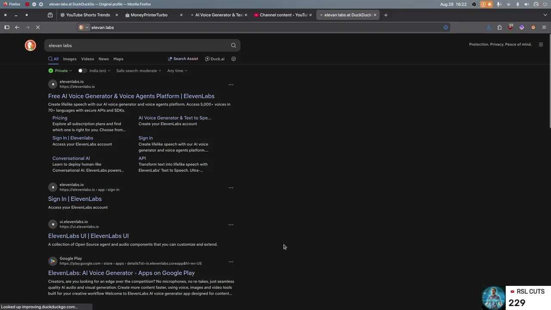Expand the Private protection dropdown

(60, 71)
